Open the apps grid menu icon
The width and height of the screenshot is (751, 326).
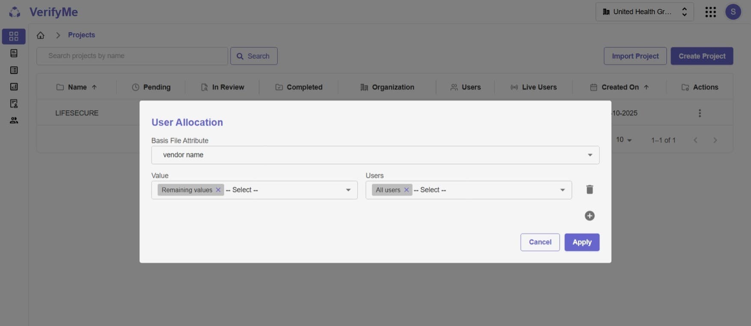click(x=710, y=12)
